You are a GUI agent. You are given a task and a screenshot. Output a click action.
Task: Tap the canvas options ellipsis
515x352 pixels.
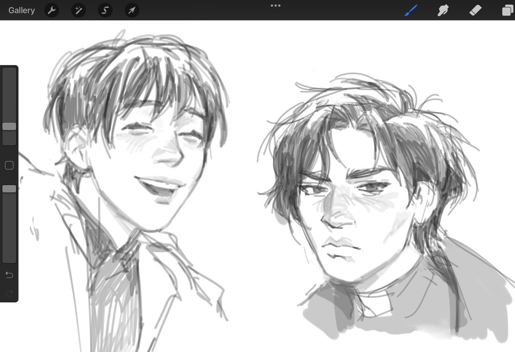pos(275,5)
